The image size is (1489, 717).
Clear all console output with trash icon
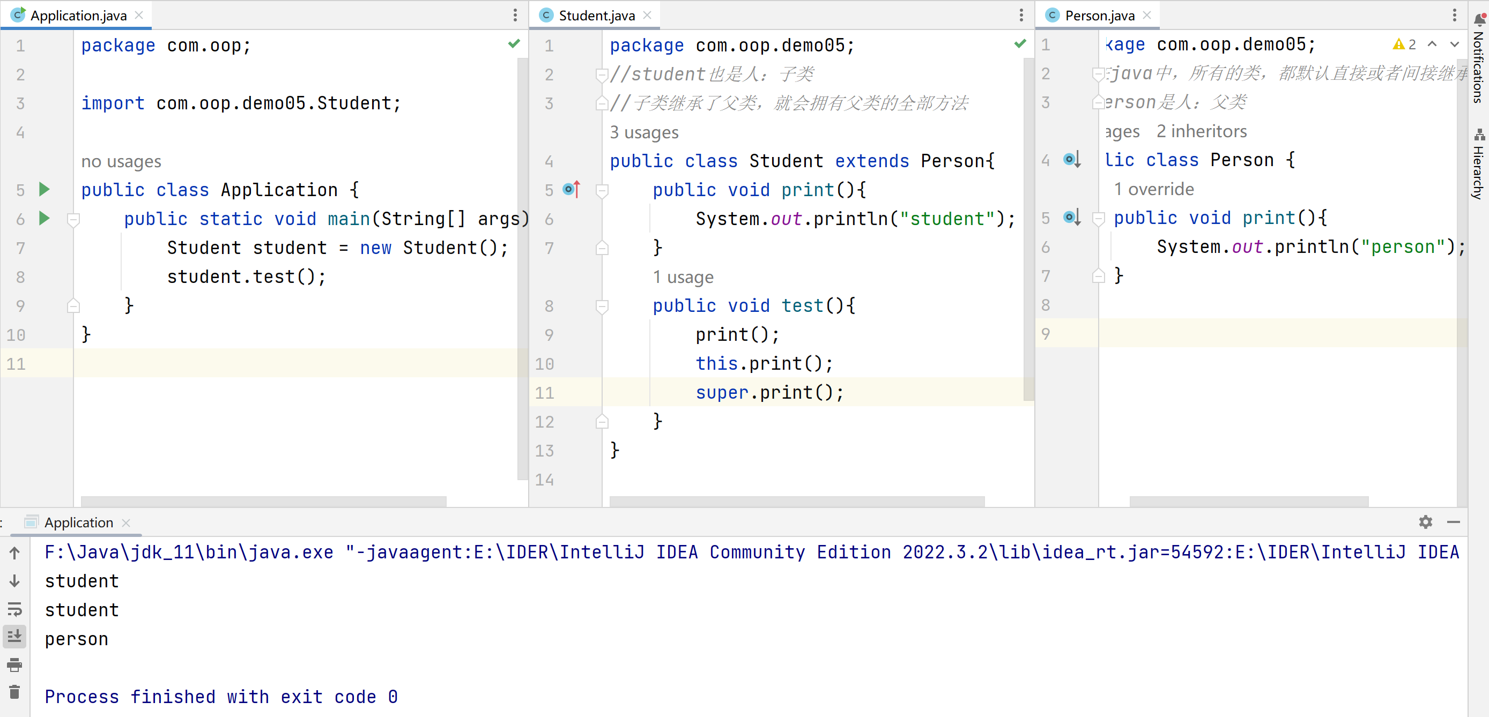tap(14, 692)
